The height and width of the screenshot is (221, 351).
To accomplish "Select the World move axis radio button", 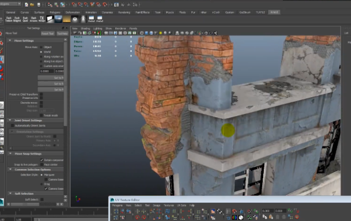I will [41, 51].
